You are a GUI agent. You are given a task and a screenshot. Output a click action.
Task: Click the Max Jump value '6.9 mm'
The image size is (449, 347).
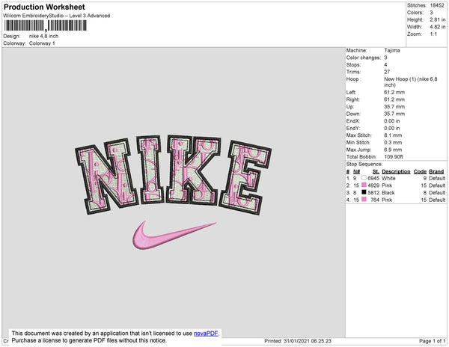[x=393, y=150]
